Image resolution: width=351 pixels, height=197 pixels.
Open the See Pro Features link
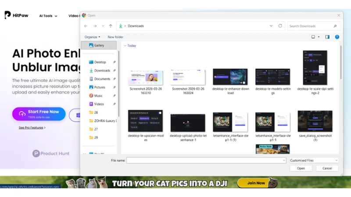click(x=32, y=127)
